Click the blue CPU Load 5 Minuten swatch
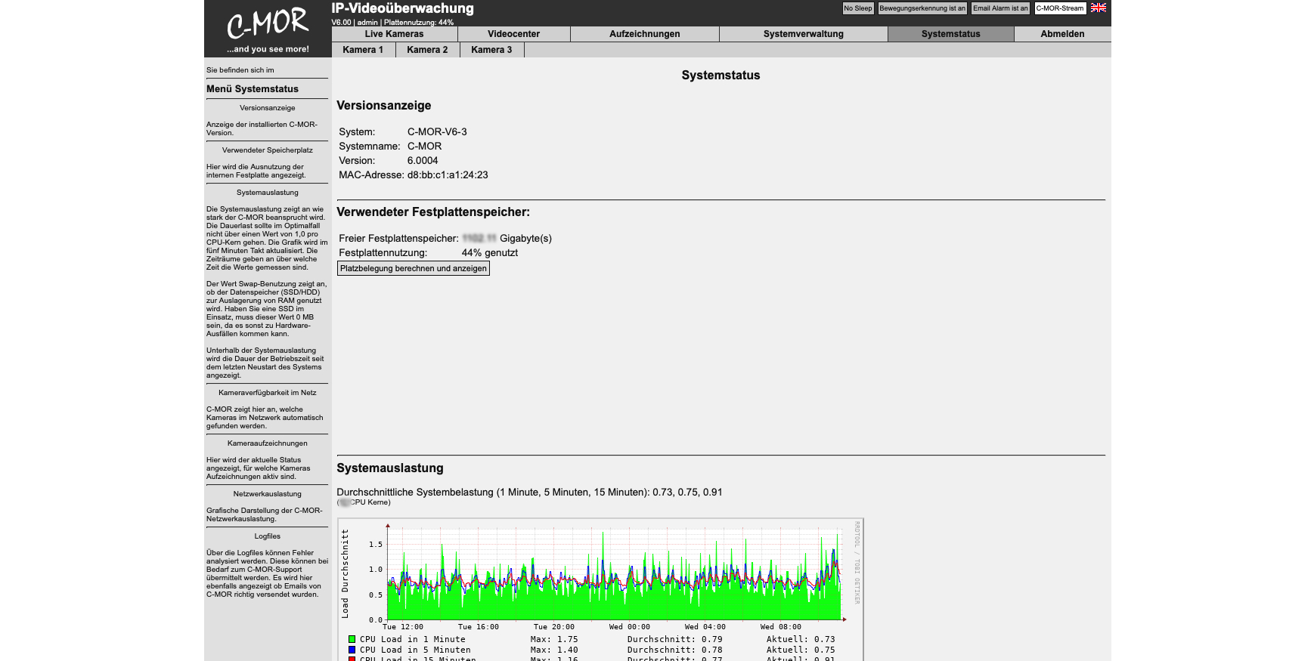This screenshot has height=661, width=1314. click(352, 650)
